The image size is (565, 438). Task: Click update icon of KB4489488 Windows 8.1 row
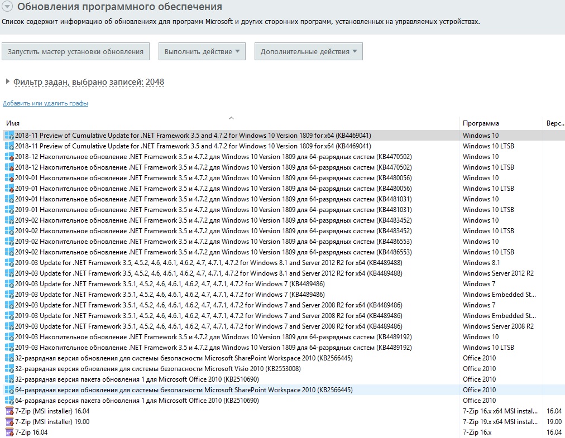pos(9,263)
